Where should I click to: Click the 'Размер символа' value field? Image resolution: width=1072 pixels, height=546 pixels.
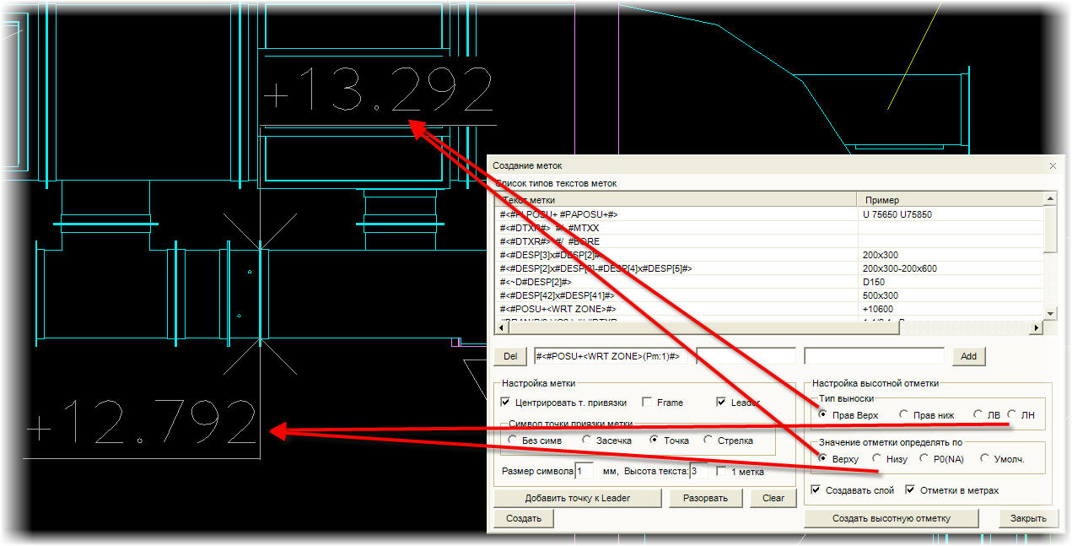click(584, 472)
